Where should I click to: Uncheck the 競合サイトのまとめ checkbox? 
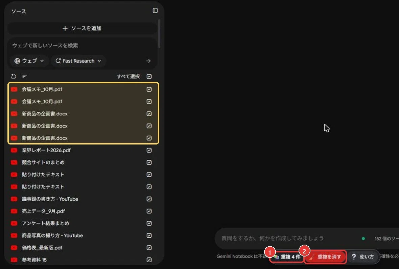[149, 162]
